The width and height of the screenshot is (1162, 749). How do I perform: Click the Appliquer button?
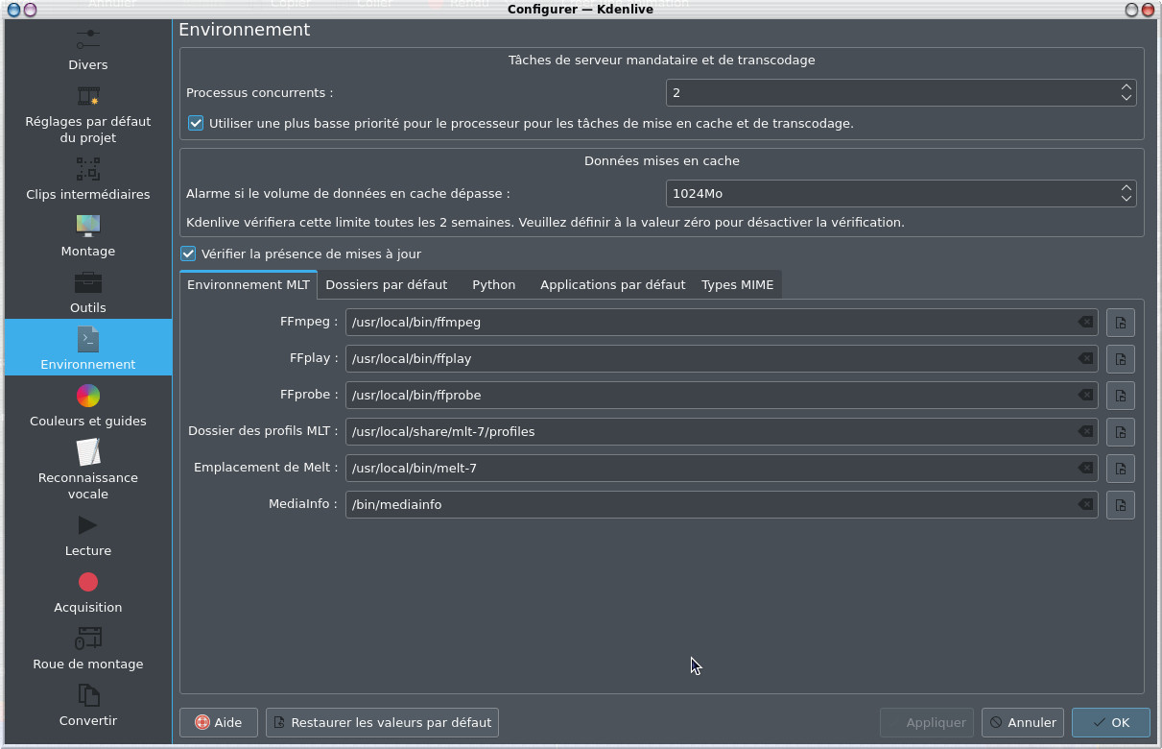coord(927,723)
